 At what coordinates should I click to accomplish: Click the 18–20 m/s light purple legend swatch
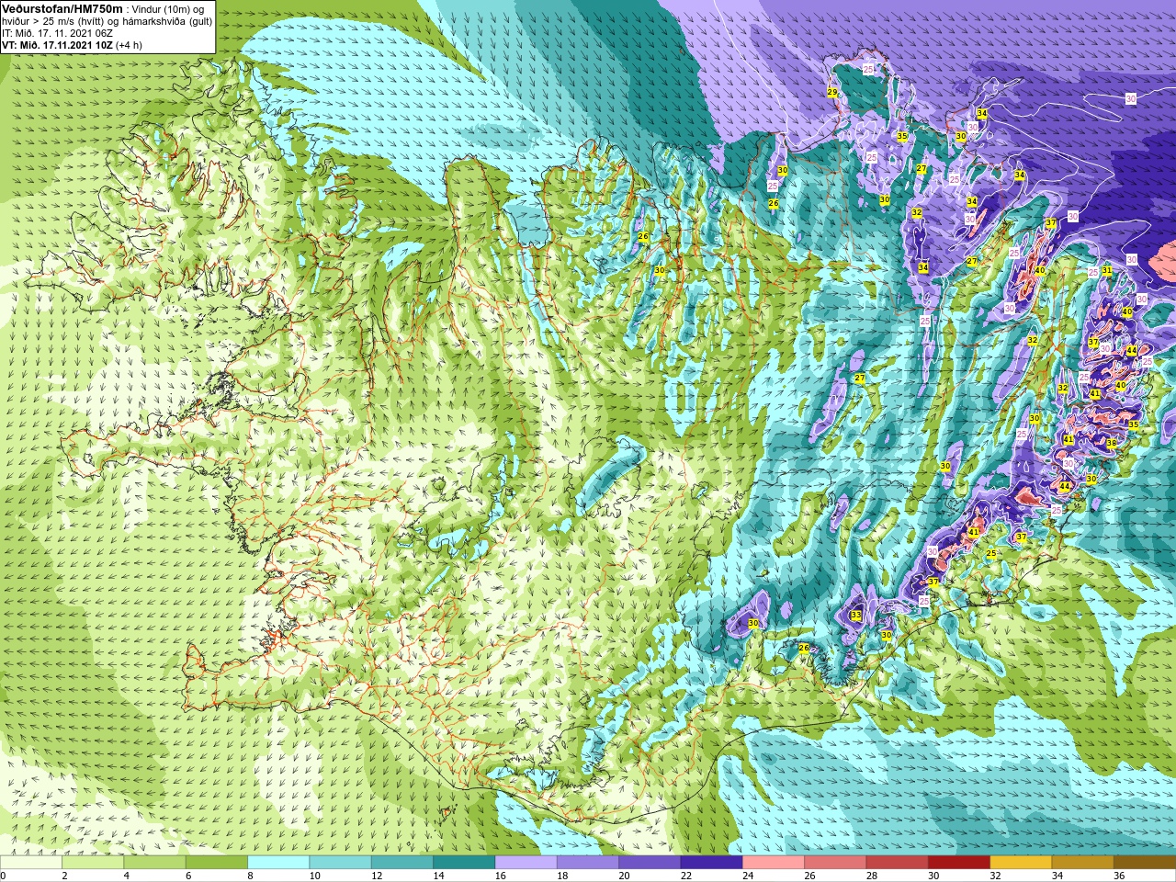[x=588, y=863]
